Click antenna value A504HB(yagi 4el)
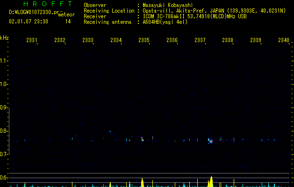The height and width of the screenshot is (187, 294). [x=165, y=22]
